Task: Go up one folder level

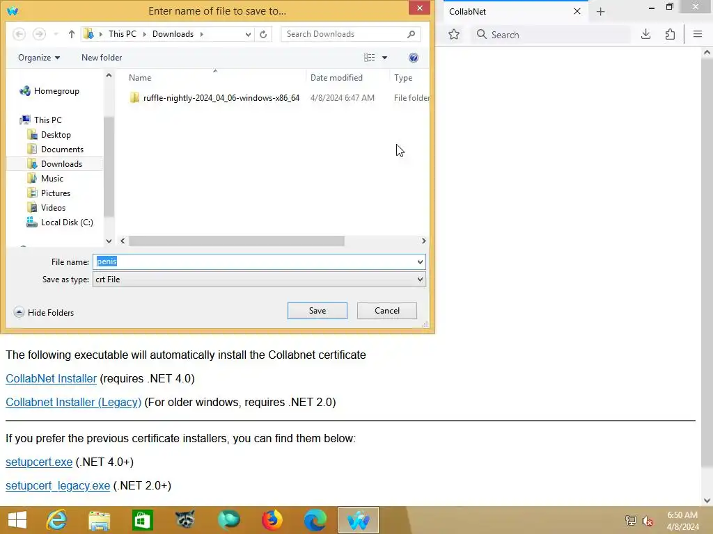Action: [x=72, y=34]
